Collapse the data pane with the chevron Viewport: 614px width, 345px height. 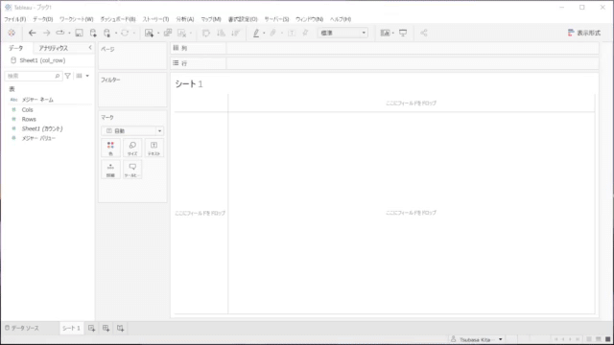click(90, 47)
